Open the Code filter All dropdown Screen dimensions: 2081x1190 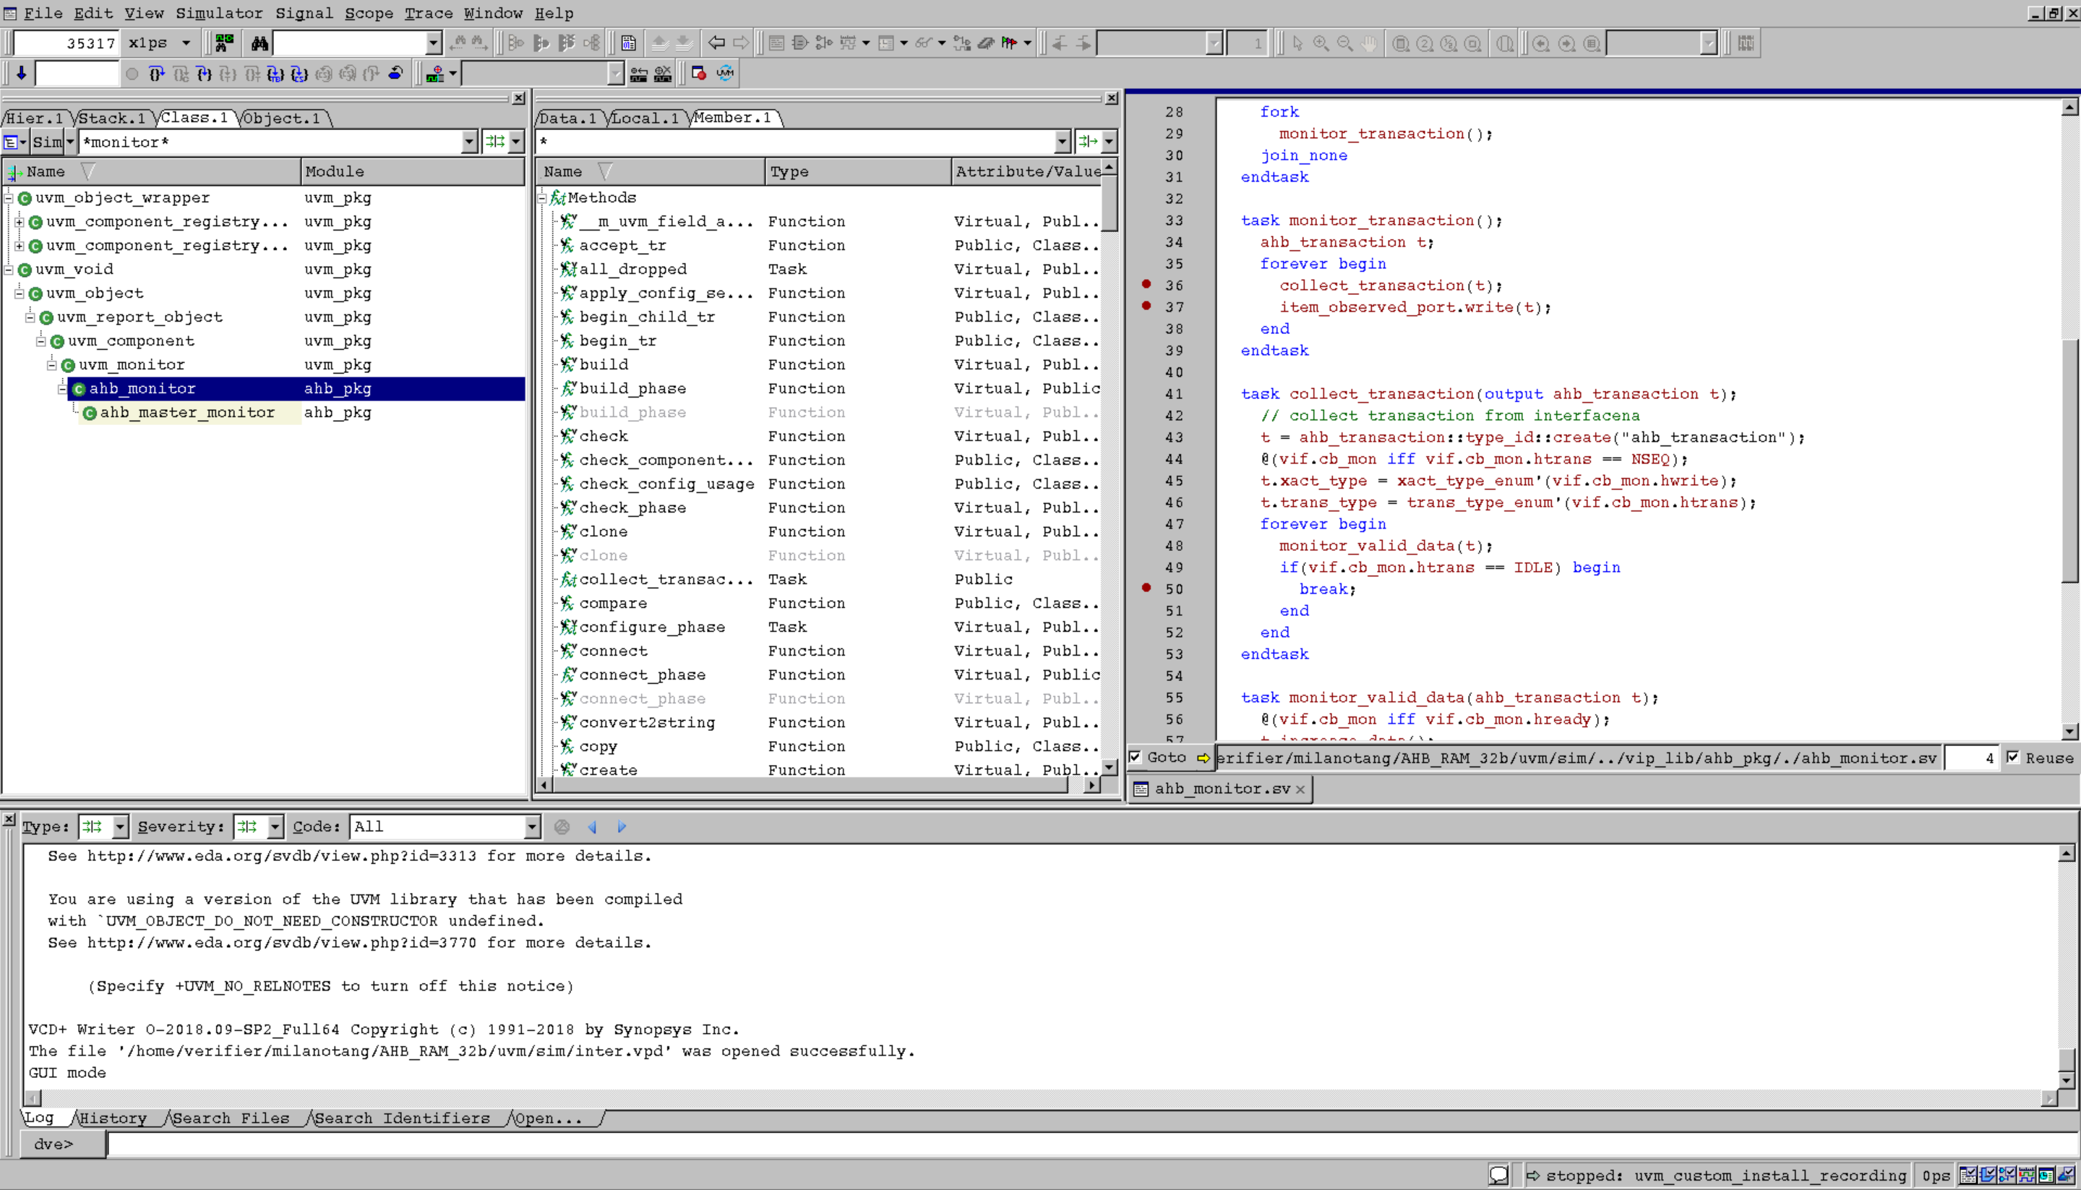[532, 826]
